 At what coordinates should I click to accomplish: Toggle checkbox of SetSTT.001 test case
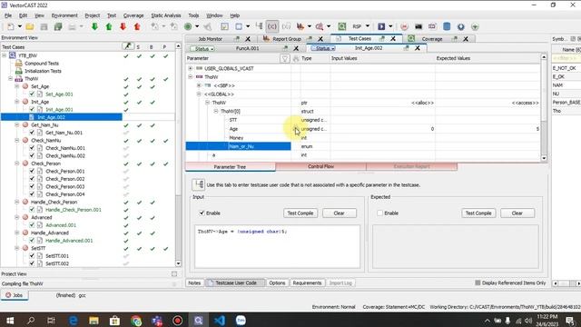(x=32, y=256)
